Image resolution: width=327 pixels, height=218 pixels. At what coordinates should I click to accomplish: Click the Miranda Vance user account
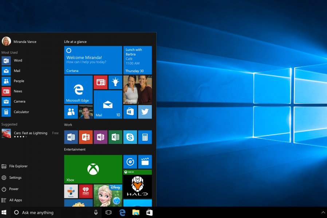click(x=25, y=41)
